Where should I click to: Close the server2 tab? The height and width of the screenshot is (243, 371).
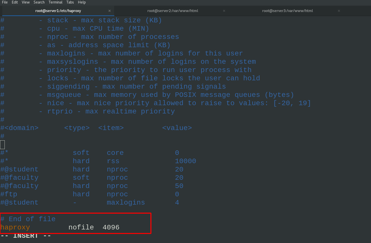pyautogui.click(x=224, y=11)
